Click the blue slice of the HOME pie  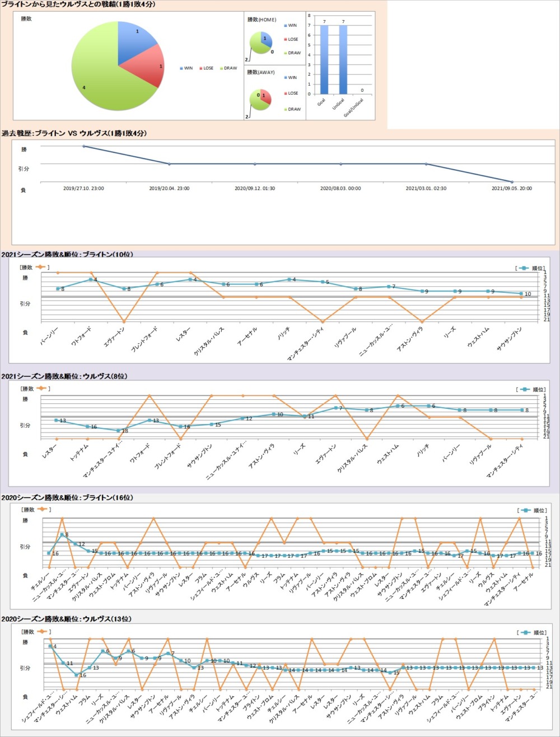point(266,39)
